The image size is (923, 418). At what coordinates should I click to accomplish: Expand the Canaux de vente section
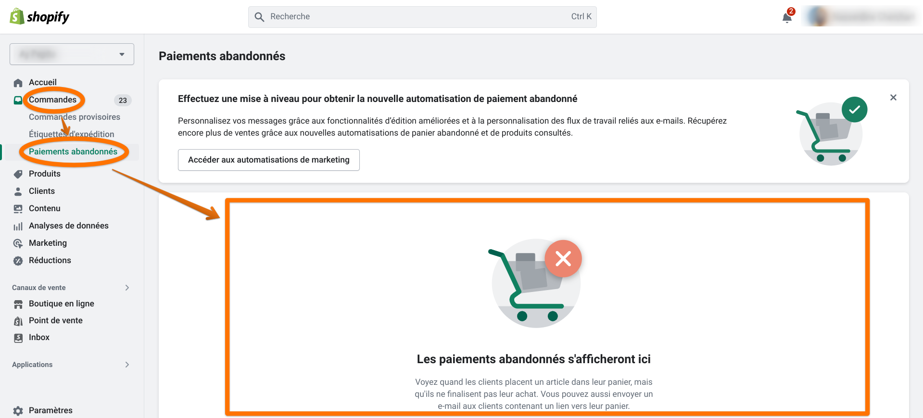[x=127, y=288]
